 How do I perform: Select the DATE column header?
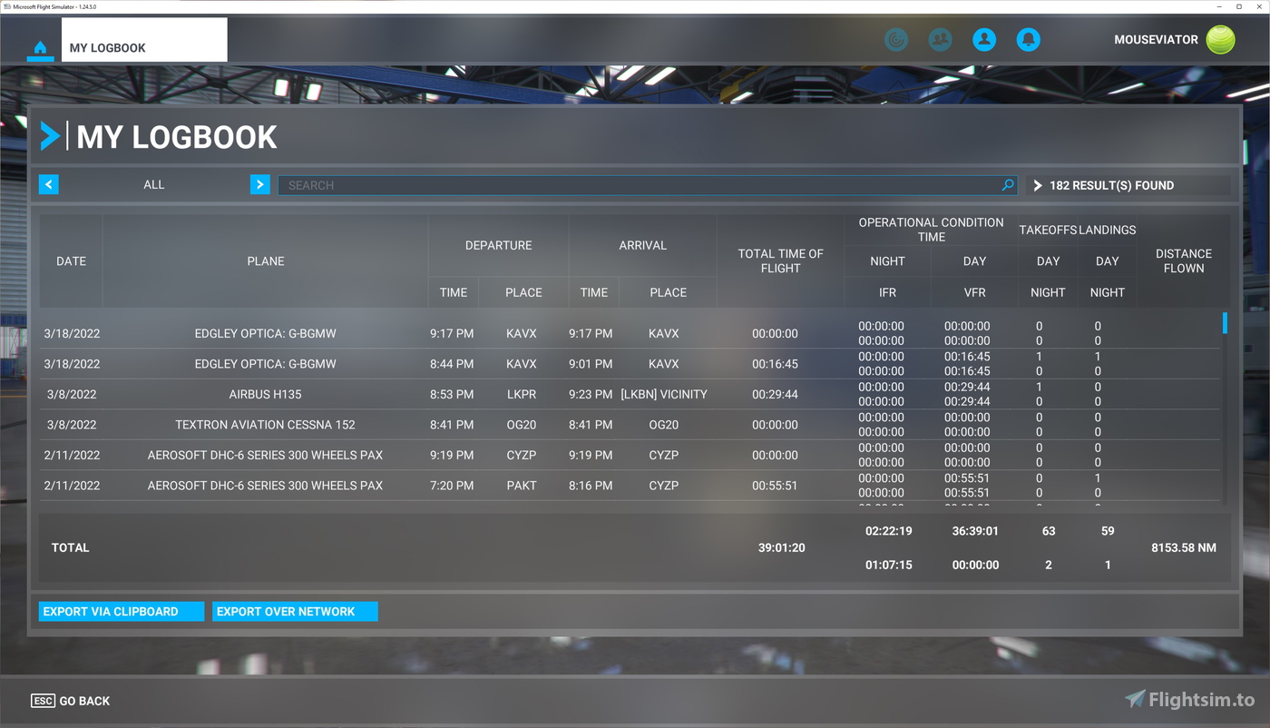[72, 261]
